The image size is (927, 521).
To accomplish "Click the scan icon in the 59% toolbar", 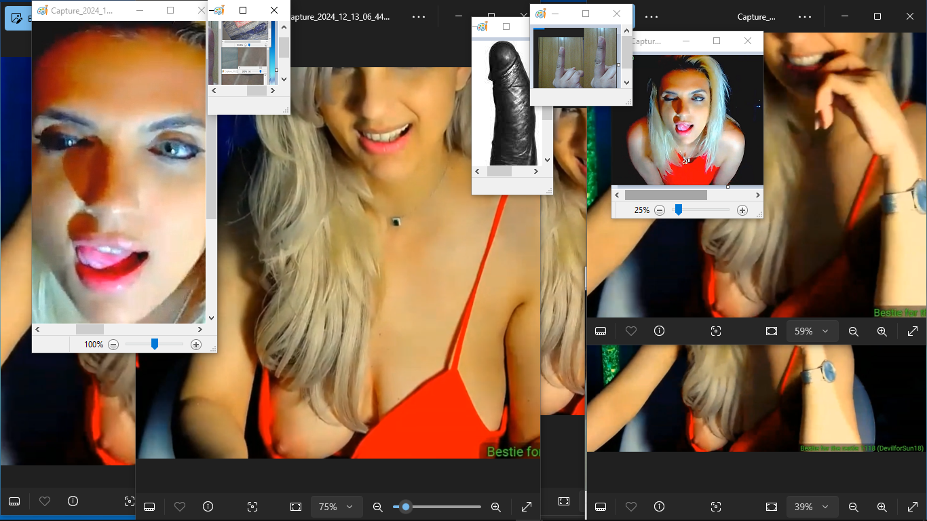I will pyautogui.click(x=716, y=331).
